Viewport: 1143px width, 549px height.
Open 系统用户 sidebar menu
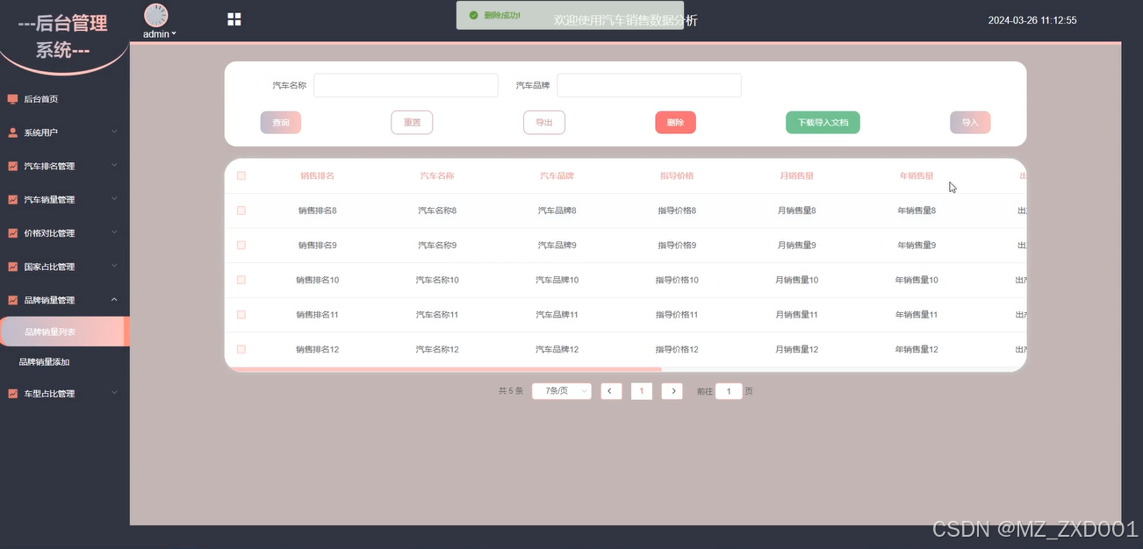(x=65, y=132)
